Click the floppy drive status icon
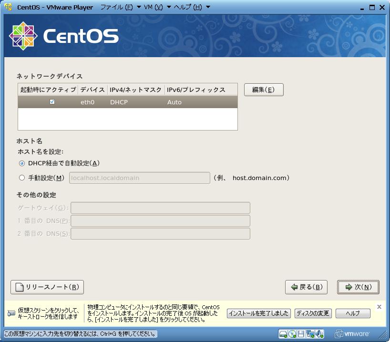390x342 pixels. [x=301, y=333]
